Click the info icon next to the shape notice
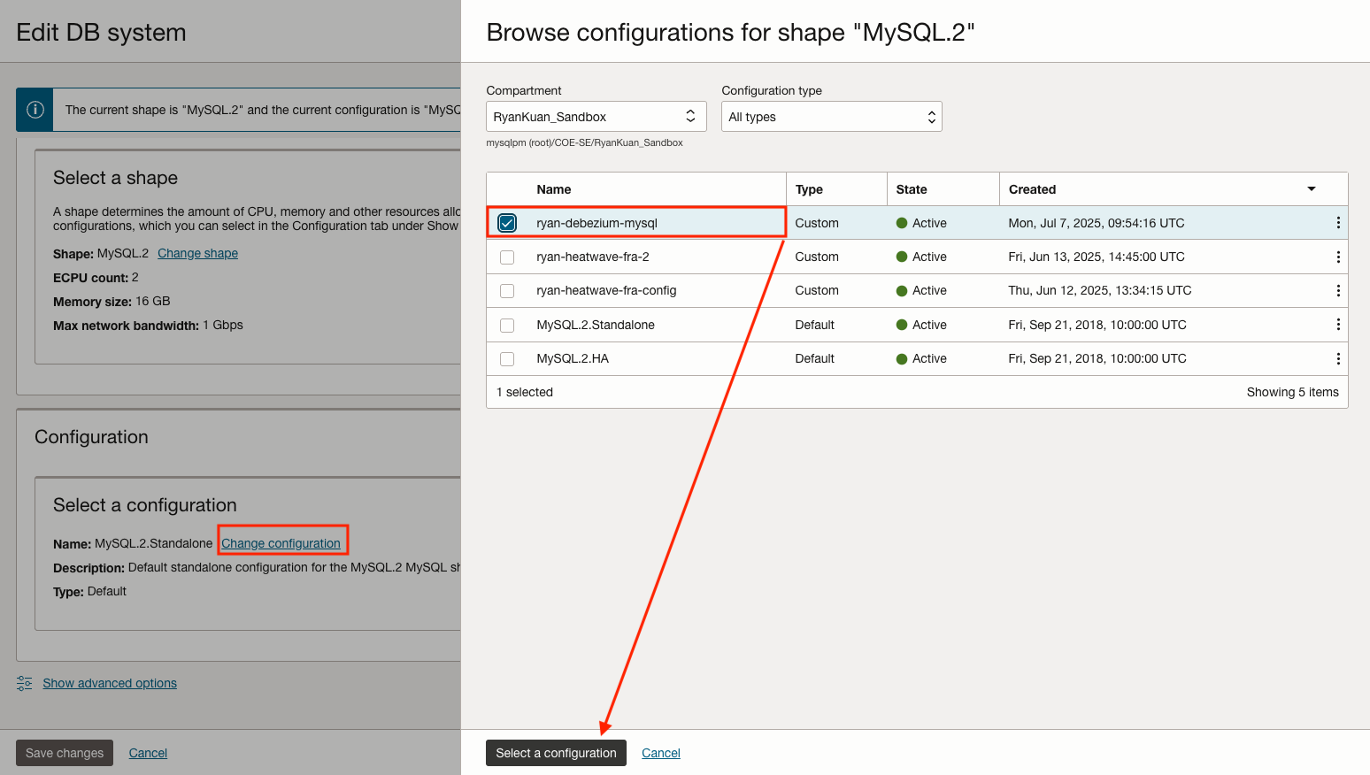Screen dimensions: 1370x775 tap(35, 109)
